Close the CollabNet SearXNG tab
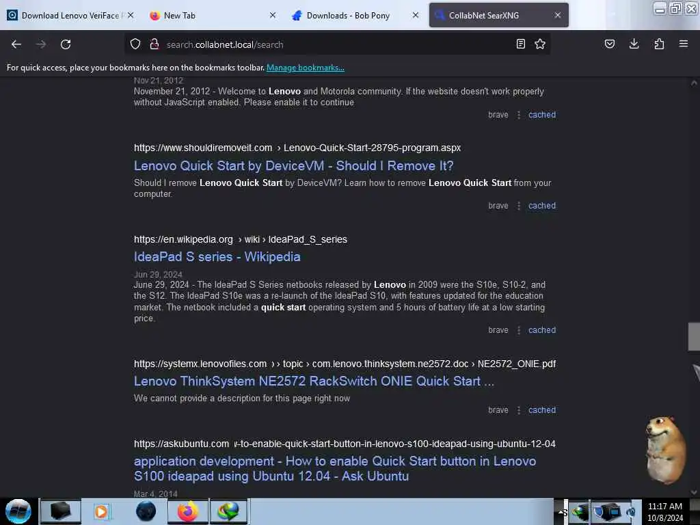Viewport: 700px width, 525px height. pyautogui.click(x=558, y=15)
